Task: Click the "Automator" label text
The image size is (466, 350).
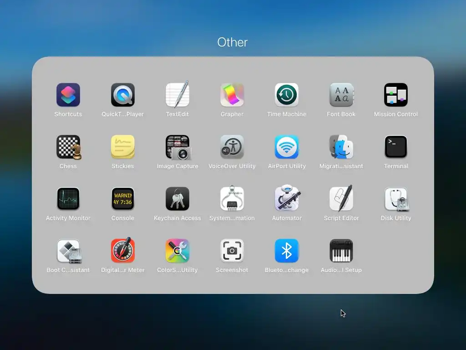Action: point(287,218)
